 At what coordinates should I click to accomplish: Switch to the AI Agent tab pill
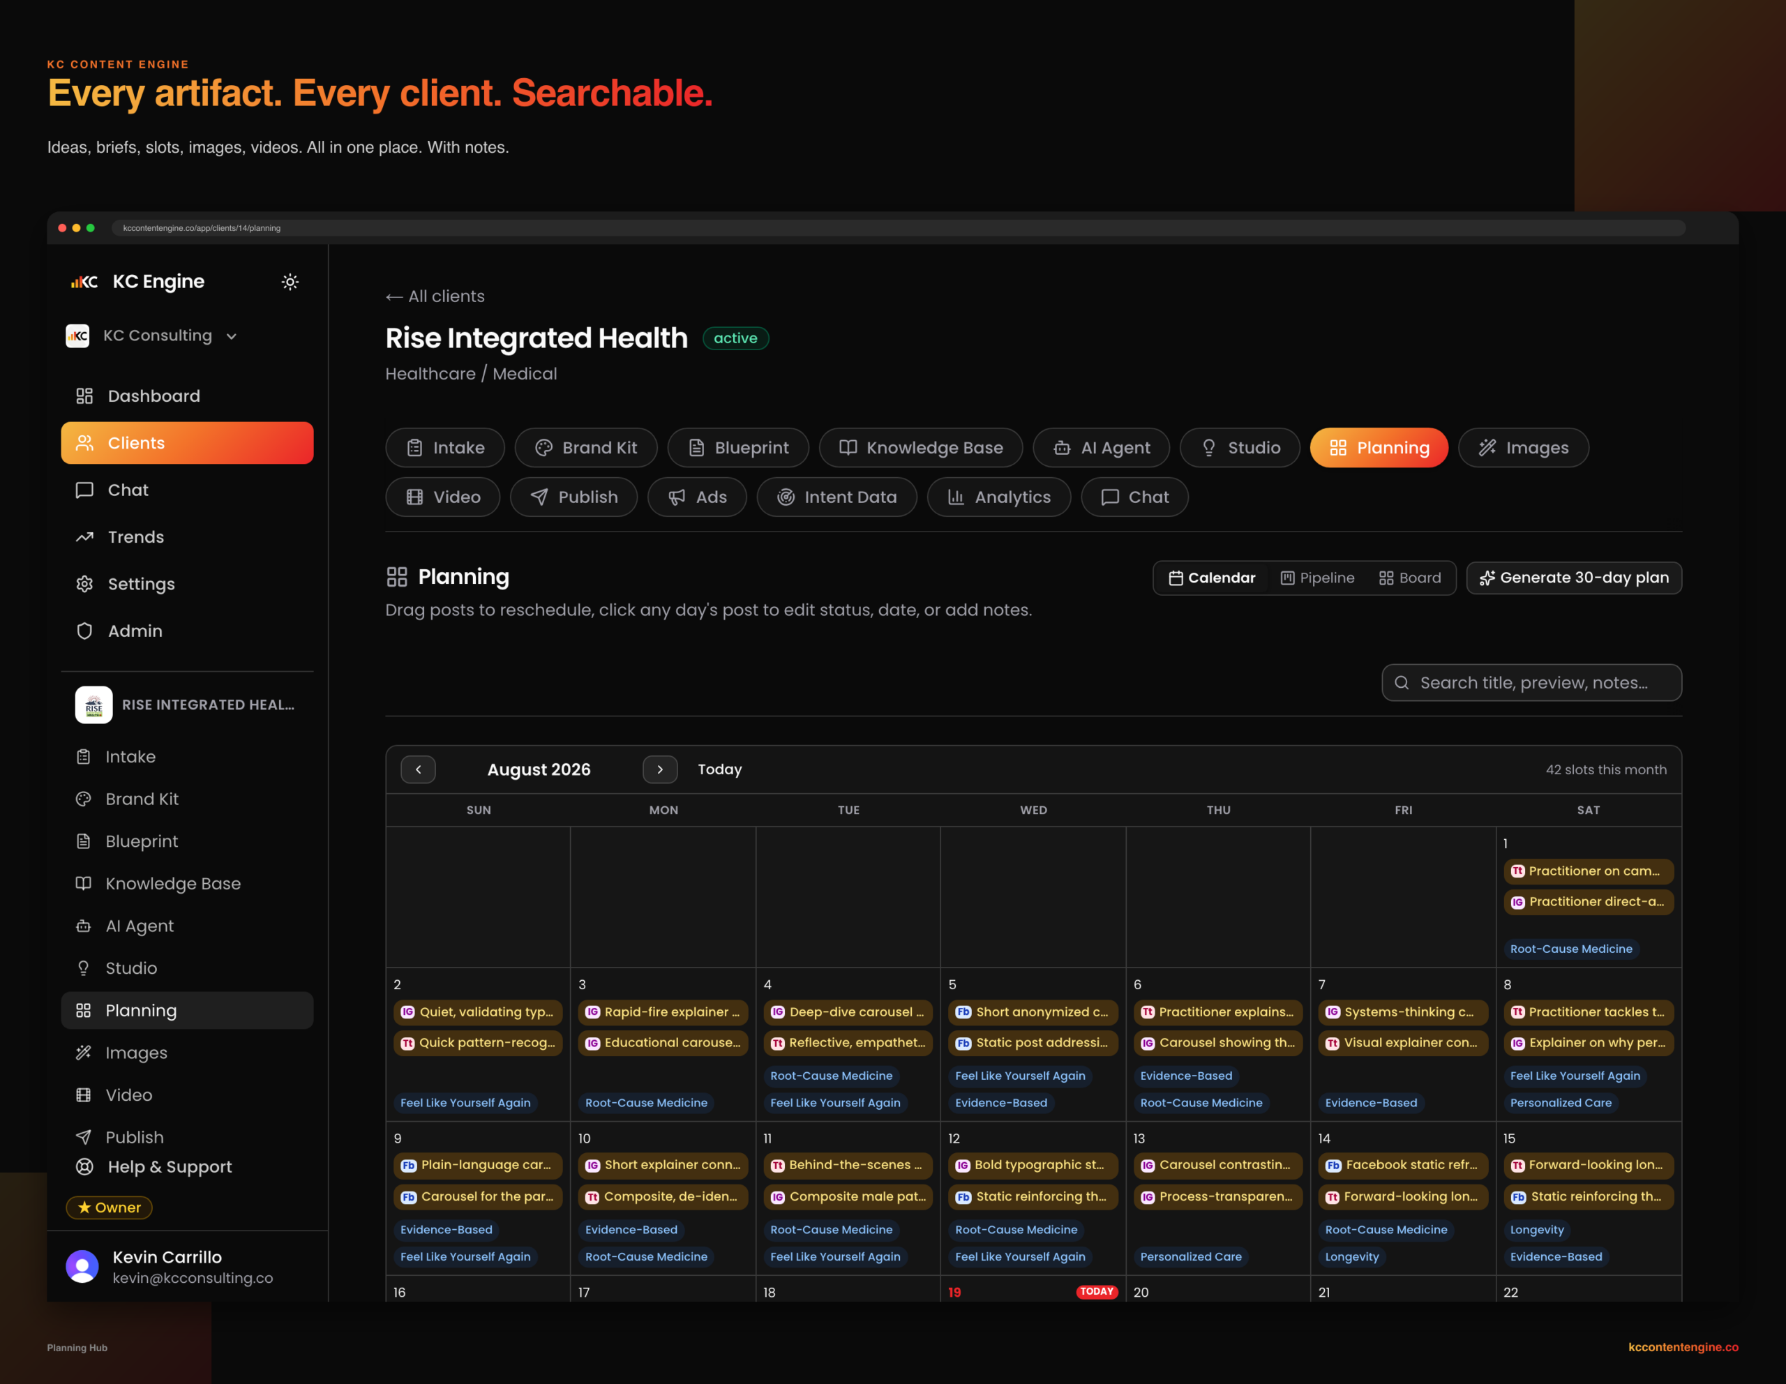click(x=1101, y=448)
